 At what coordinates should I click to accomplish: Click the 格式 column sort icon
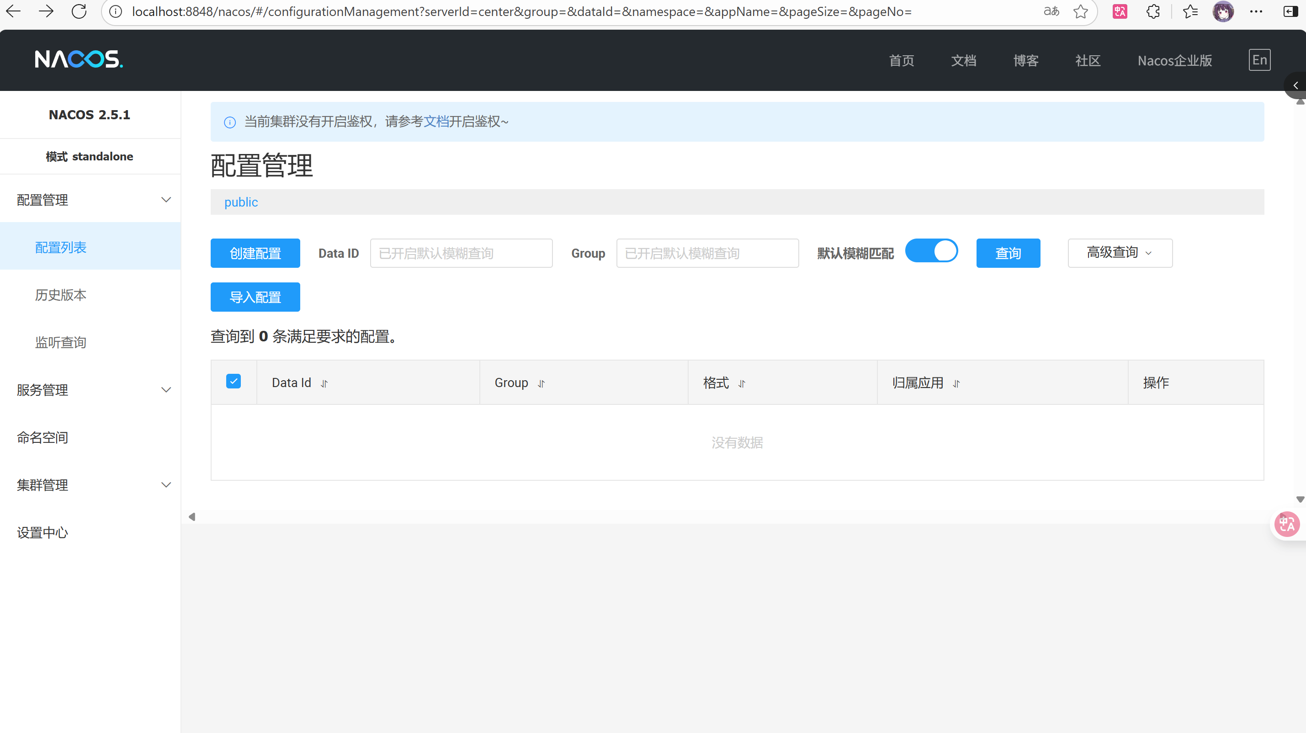(x=742, y=384)
